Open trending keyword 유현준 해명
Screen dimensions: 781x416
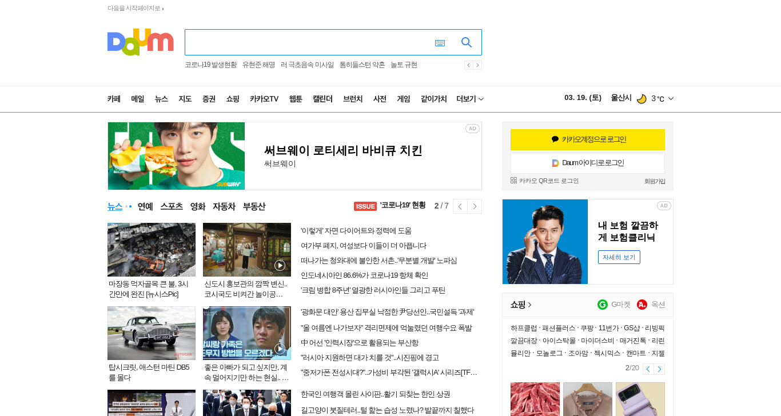(x=258, y=65)
